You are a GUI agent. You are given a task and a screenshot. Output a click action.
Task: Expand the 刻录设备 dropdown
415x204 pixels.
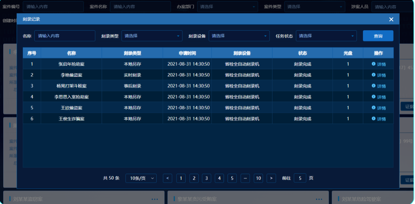tap(239, 36)
